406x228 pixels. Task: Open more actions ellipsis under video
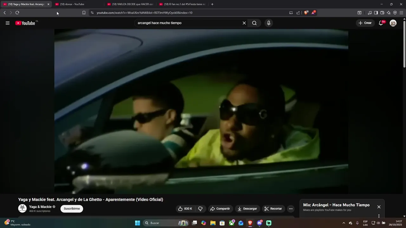tap(291, 209)
